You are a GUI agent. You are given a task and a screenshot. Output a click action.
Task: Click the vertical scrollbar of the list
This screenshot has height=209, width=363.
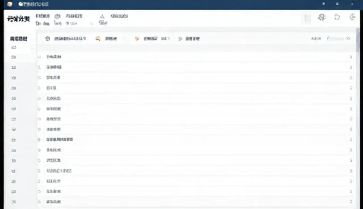tap(358, 40)
